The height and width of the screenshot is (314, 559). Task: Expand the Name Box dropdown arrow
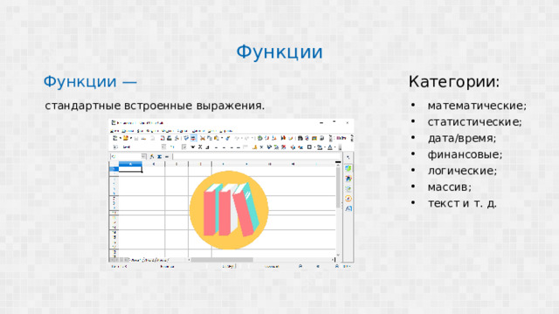point(143,157)
